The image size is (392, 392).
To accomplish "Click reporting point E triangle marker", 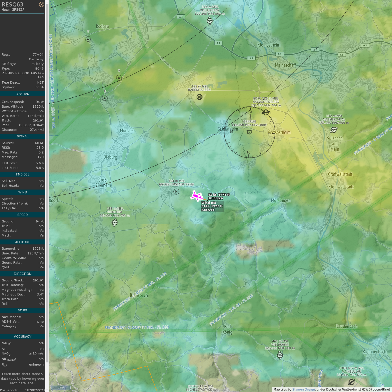I will click(x=105, y=98).
